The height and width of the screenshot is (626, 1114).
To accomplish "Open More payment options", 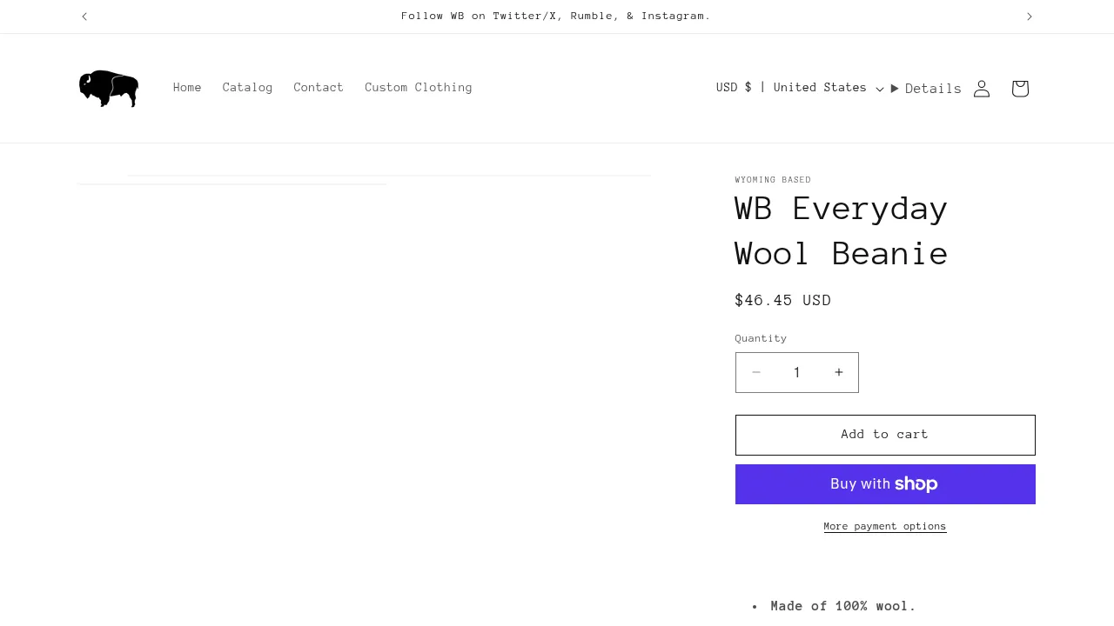I will point(884,526).
